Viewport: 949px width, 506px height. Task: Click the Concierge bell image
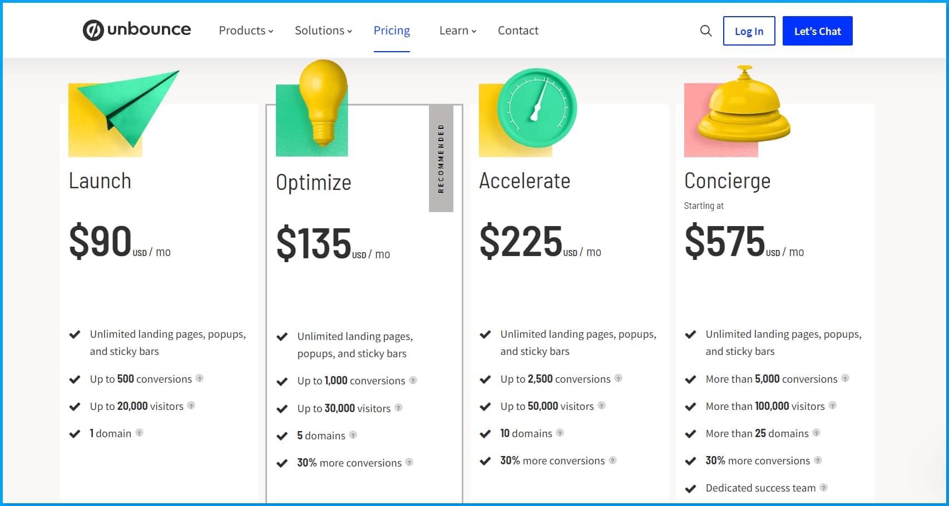click(x=737, y=111)
